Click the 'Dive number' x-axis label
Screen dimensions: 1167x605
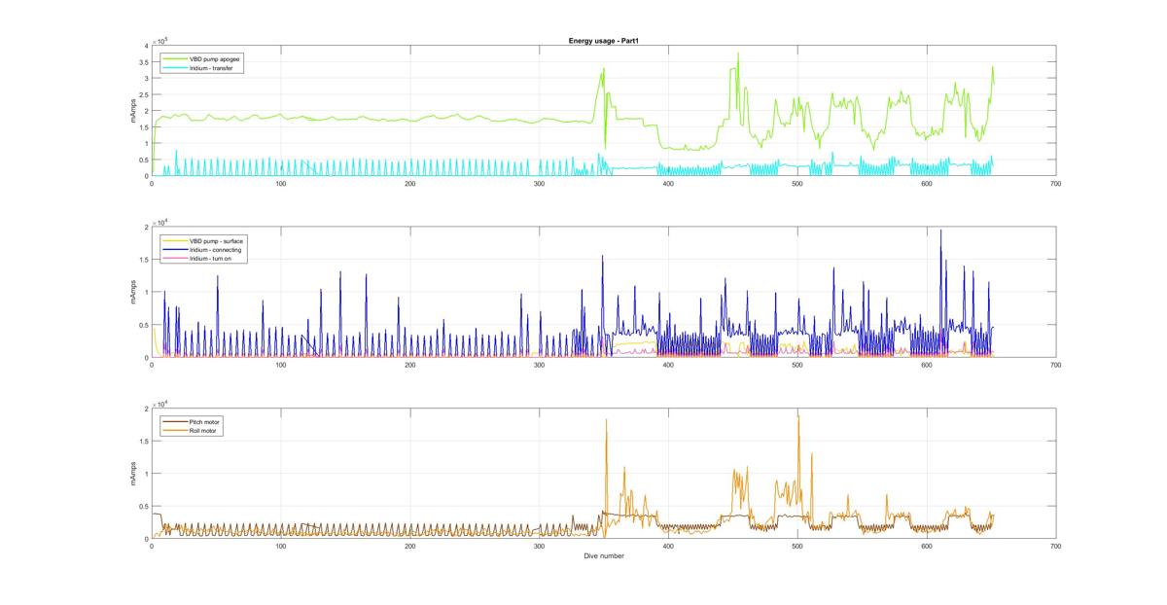click(603, 556)
